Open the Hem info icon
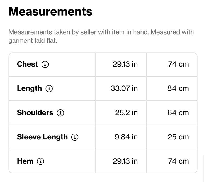 click(x=40, y=161)
